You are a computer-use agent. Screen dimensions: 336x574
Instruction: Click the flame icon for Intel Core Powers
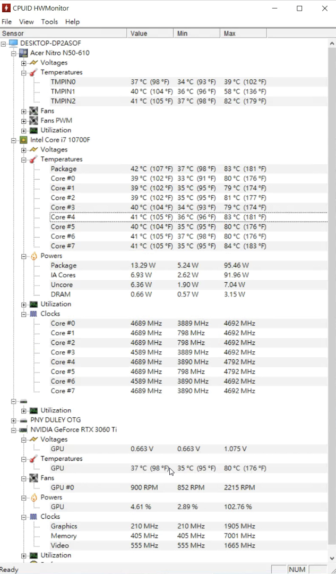[33, 256]
